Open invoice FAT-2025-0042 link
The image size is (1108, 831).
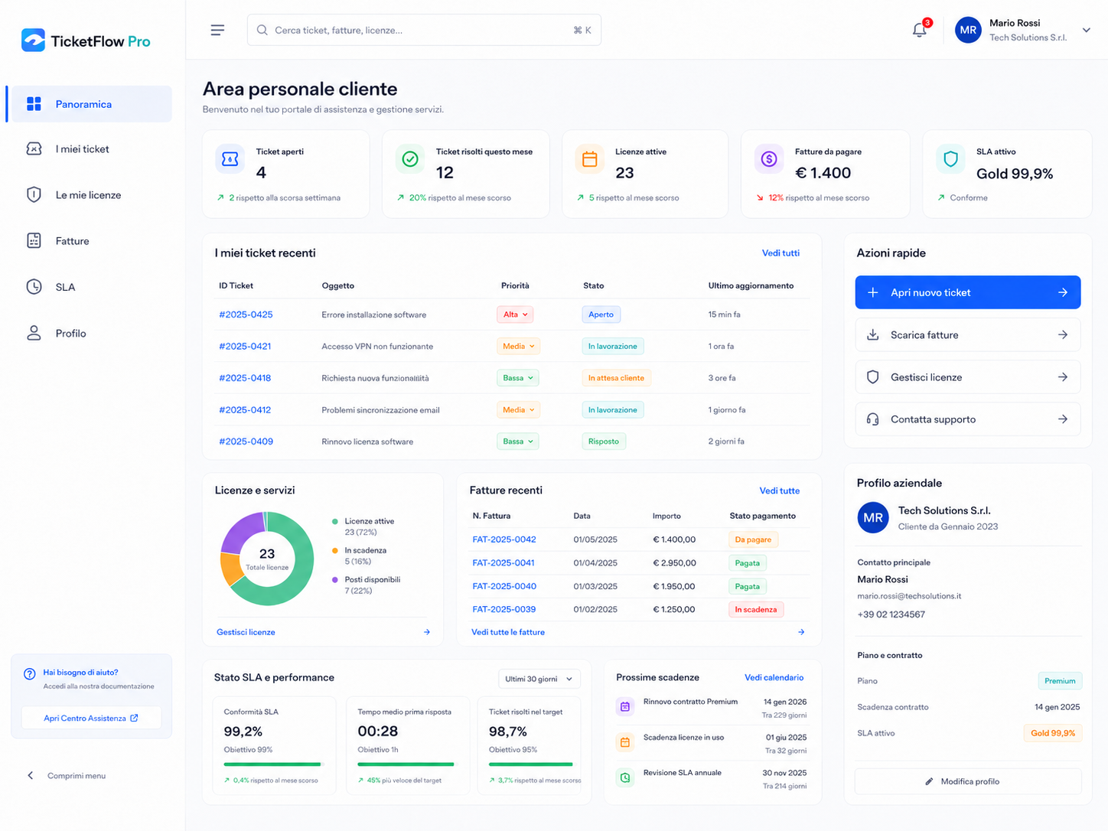(x=504, y=539)
